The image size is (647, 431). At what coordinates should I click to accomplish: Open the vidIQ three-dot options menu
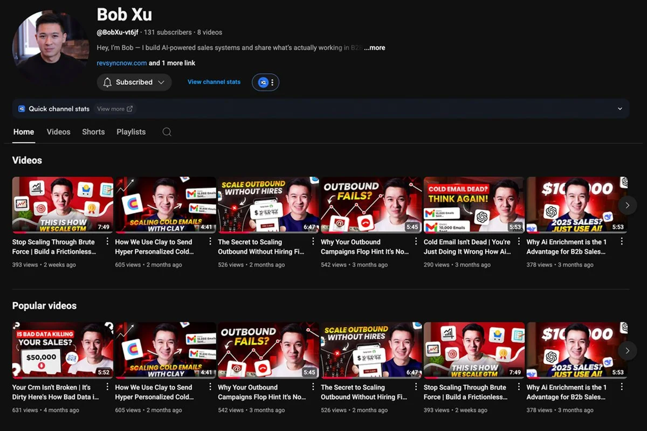[x=272, y=82]
